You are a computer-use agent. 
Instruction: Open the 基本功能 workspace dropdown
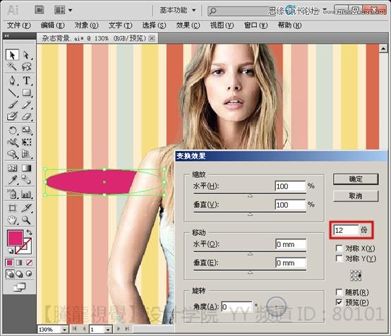pyautogui.click(x=178, y=10)
